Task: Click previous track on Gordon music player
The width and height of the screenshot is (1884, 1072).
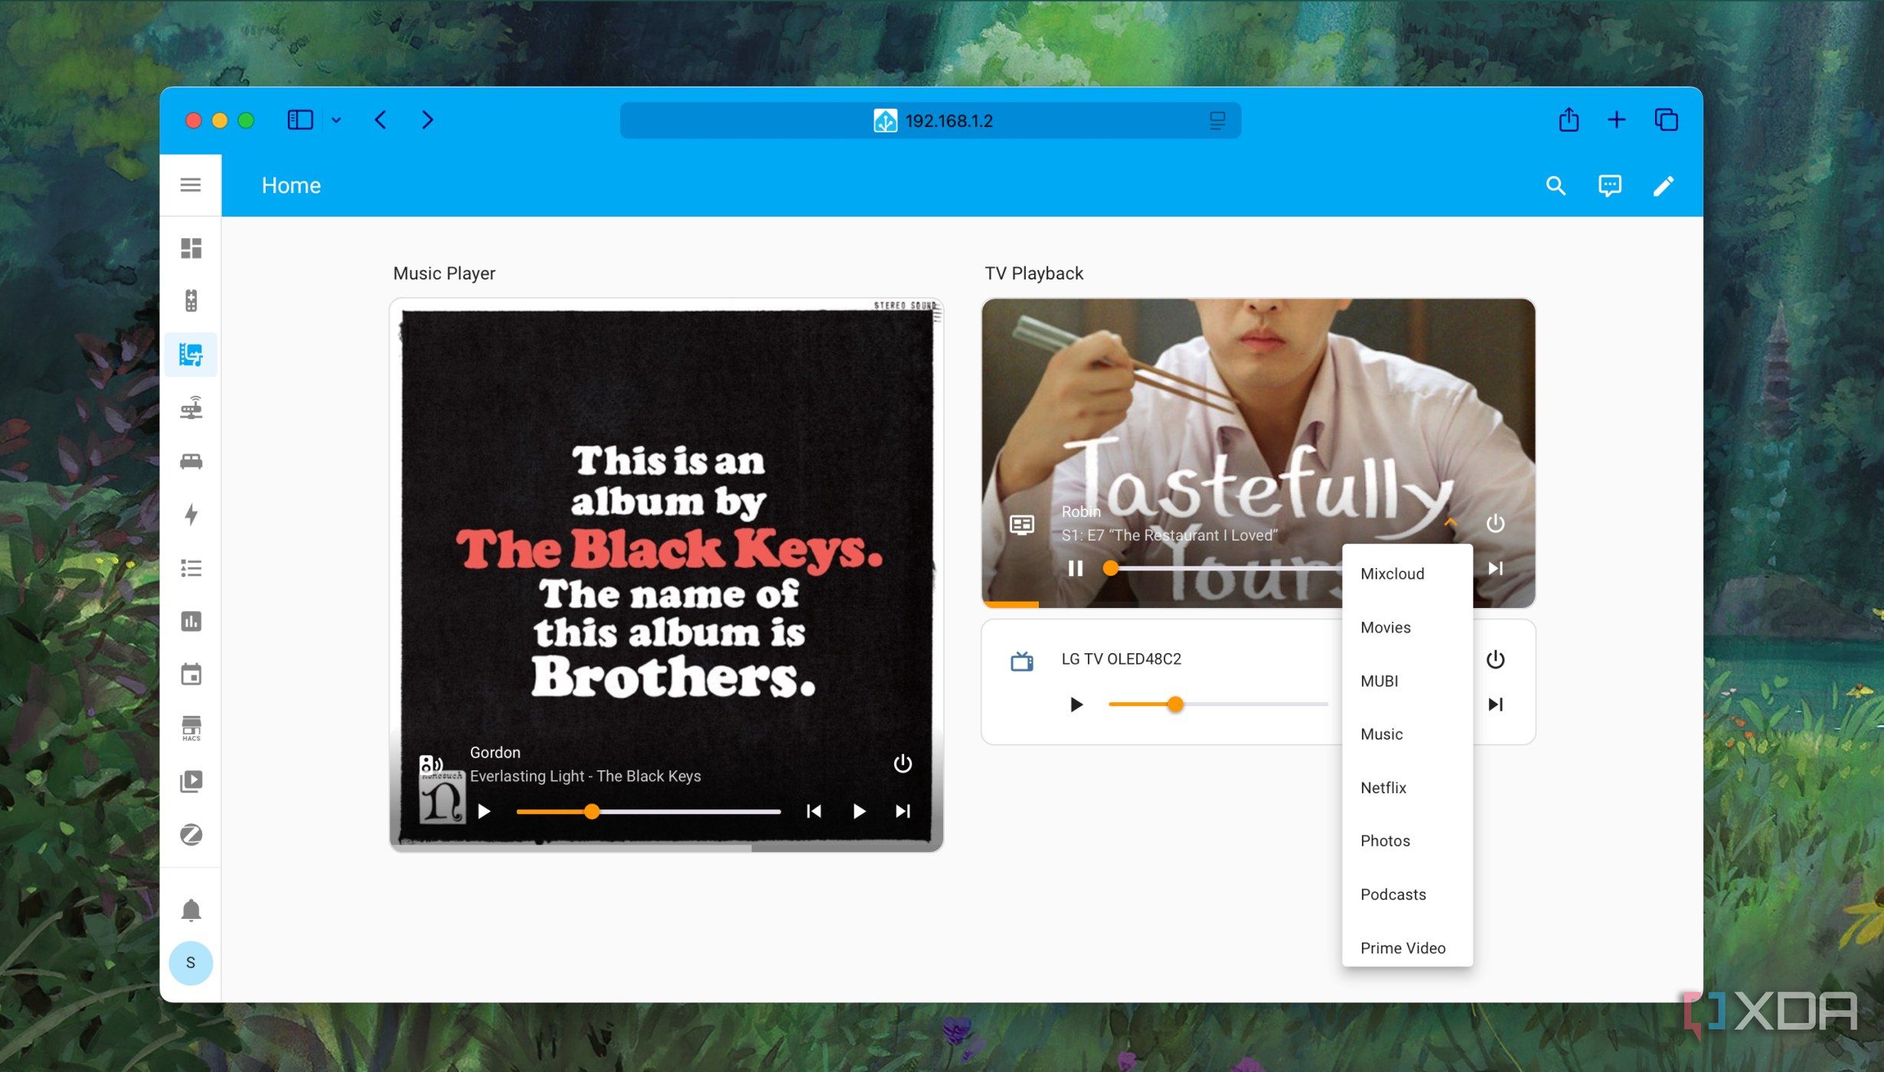Action: tap(814, 811)
